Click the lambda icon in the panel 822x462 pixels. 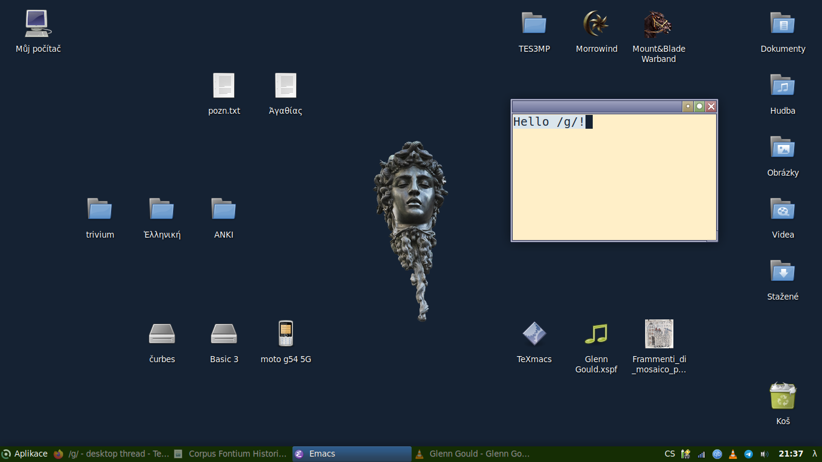(815, 454)
